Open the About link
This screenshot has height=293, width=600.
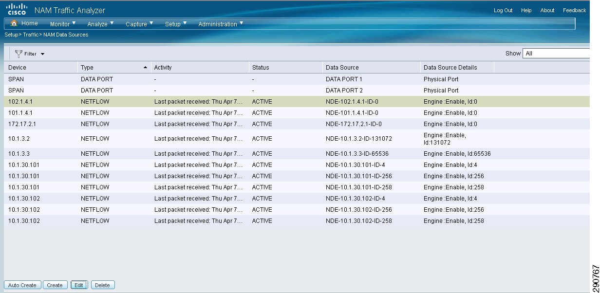547,10
